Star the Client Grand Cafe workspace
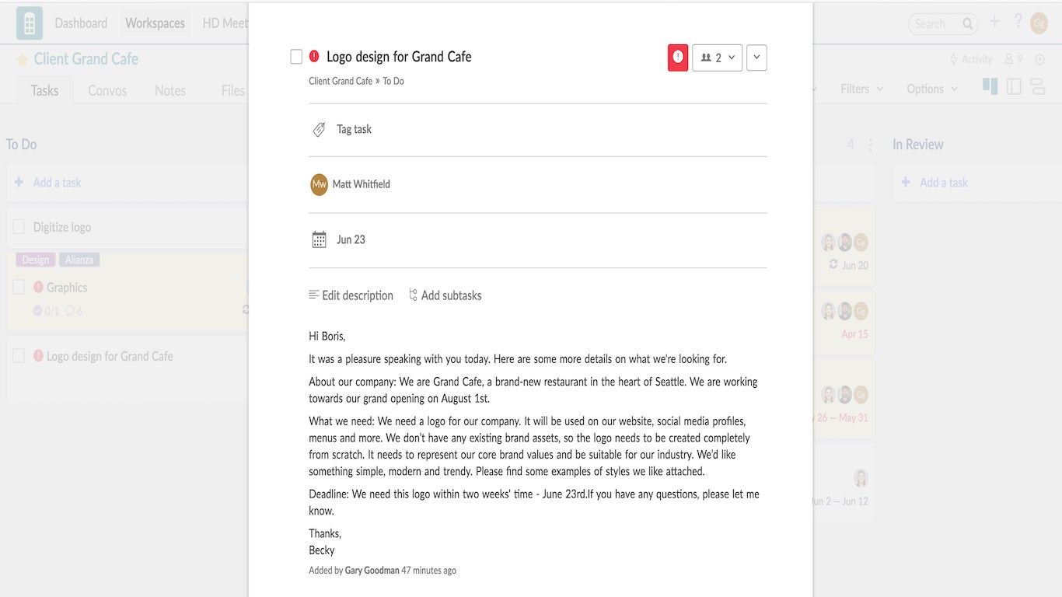This screenshot has width=1062, height=597. tap(22, 60)
